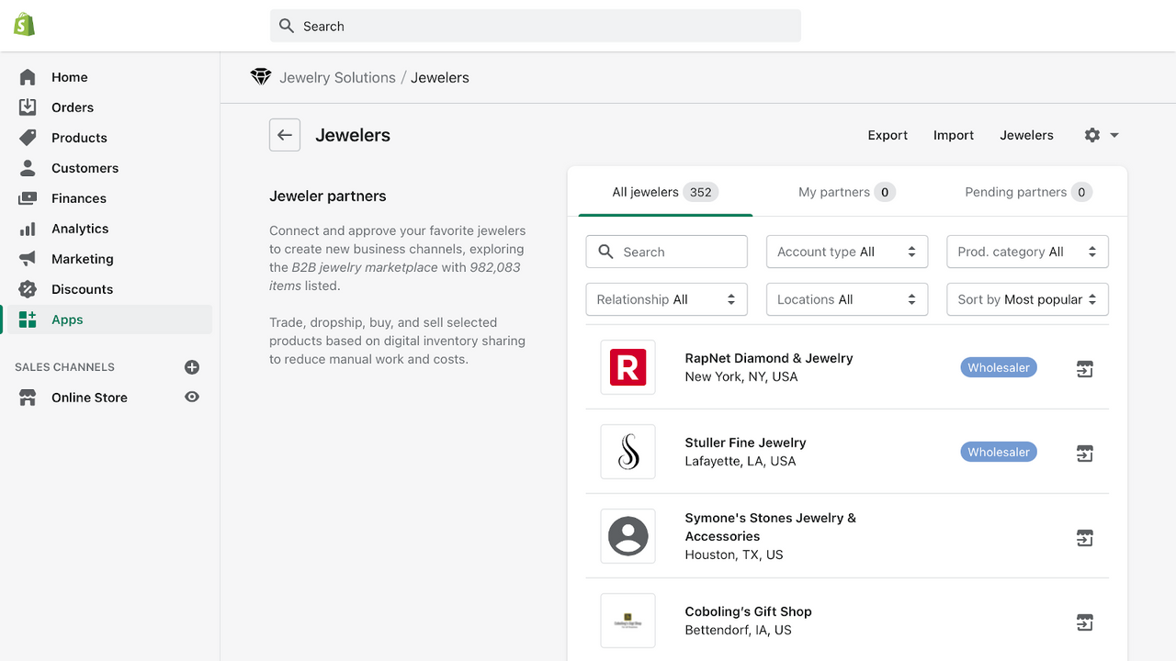Open the Prod. category dropdown
This screenshot has height=661, width=1176.
(x=1027, y=252)
